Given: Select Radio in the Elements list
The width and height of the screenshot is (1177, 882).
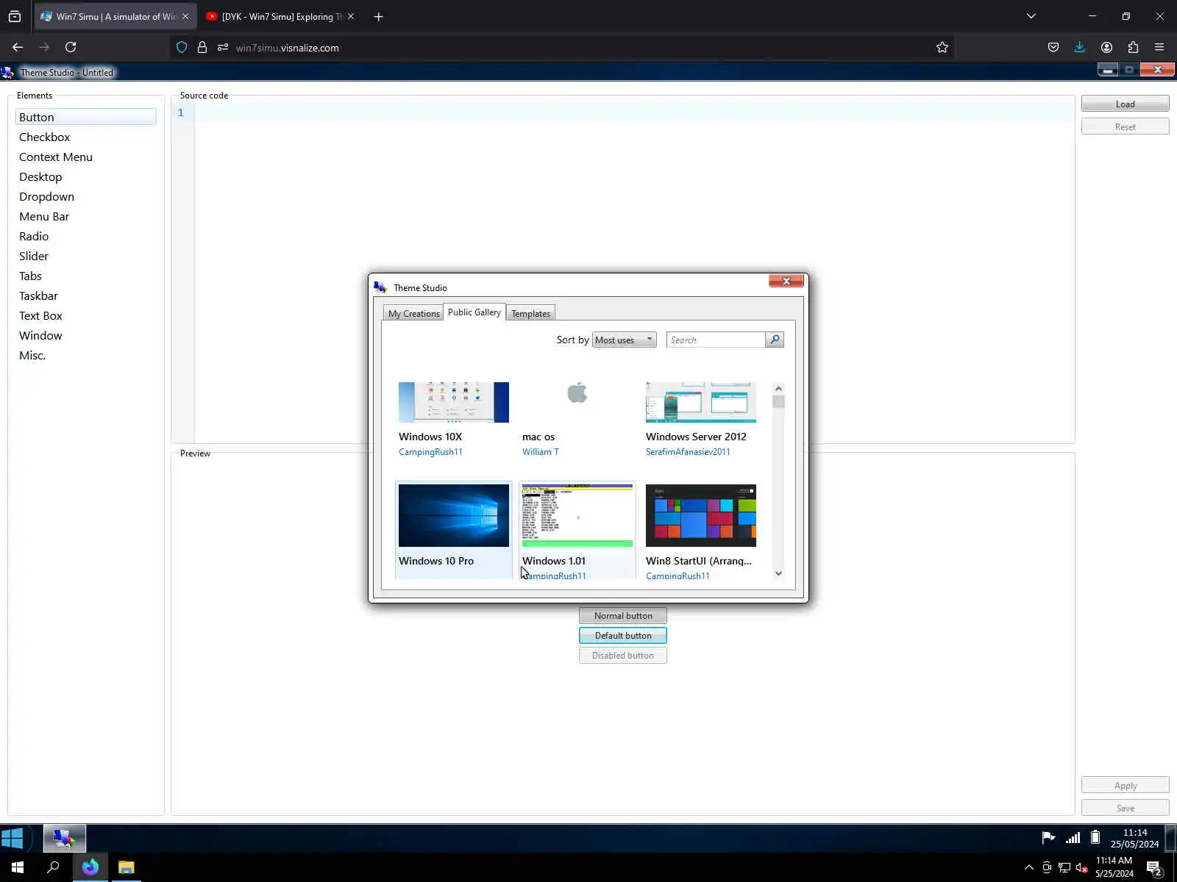Looking at the screenshot, I should coord(85,236).
